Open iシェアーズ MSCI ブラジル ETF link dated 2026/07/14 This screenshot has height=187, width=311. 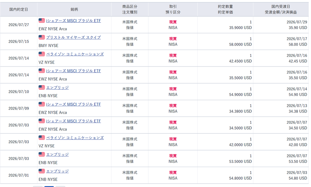73,71
